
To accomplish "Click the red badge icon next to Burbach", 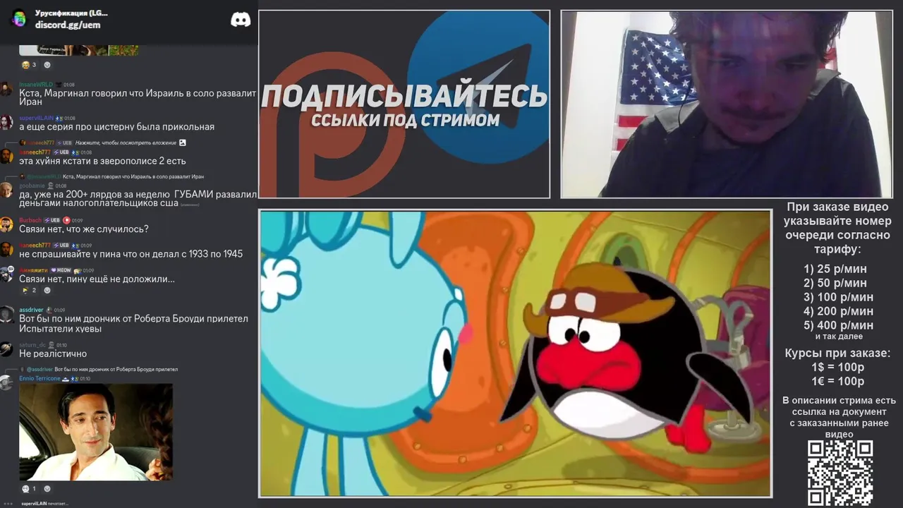I will (x=66, y=220).
